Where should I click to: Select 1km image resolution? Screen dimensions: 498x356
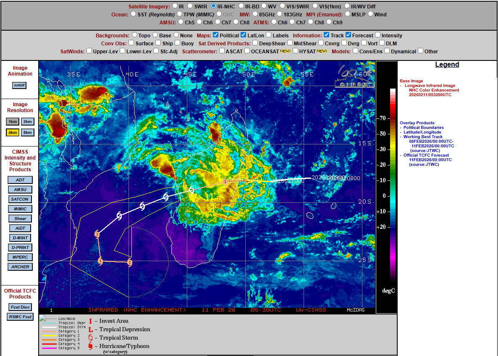coord(13,122)
